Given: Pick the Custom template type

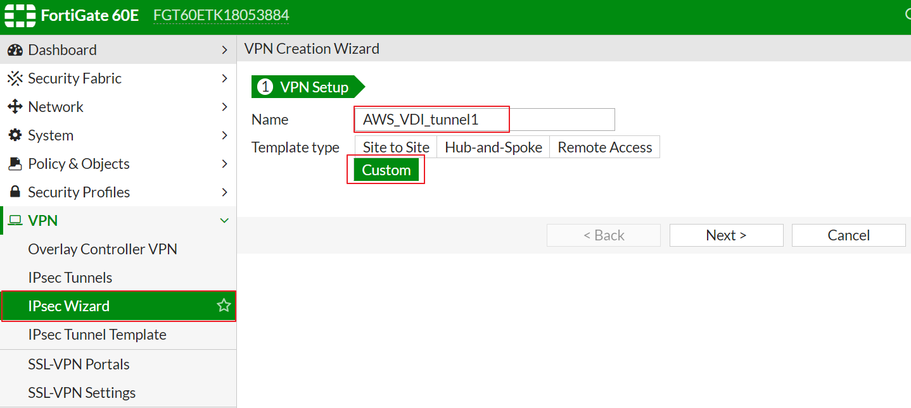Looking at the screenshot, I should [386, 170].
